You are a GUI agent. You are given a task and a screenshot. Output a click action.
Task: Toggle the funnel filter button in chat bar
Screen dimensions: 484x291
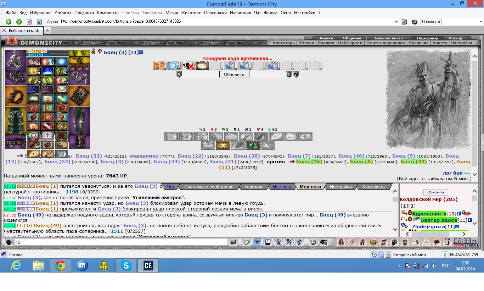coord(257,242)
